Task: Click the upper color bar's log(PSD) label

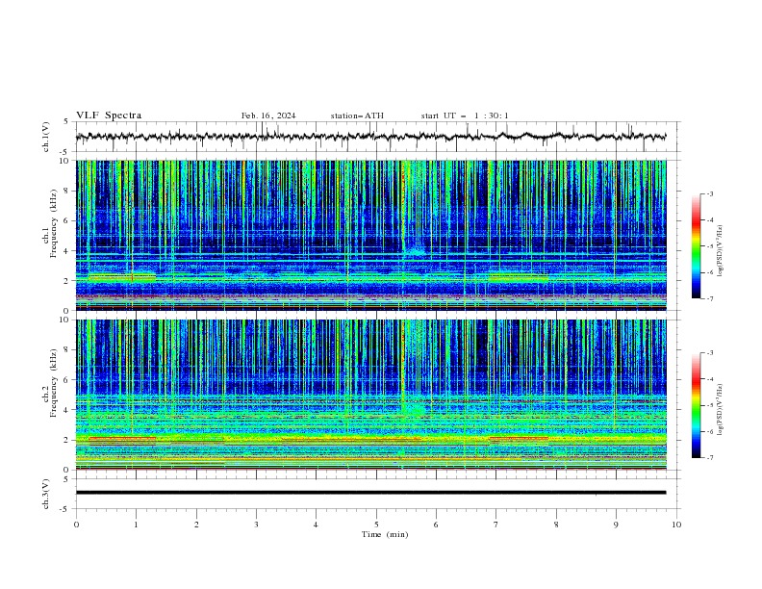Action: tap(721, 251)
